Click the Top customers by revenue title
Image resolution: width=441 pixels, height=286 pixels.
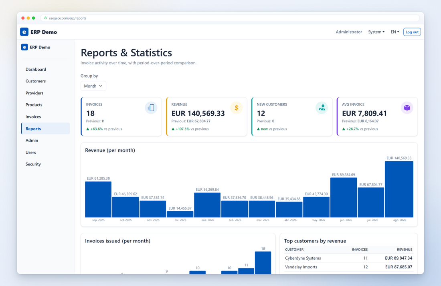[315, 241]
